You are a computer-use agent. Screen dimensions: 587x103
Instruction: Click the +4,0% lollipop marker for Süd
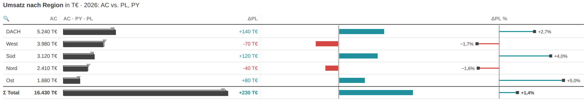point(551,56)
